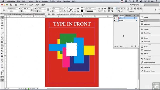Select the Rectangle Frame tool
The height and width of the screenshot is (90, 160).
click(2, 42)
